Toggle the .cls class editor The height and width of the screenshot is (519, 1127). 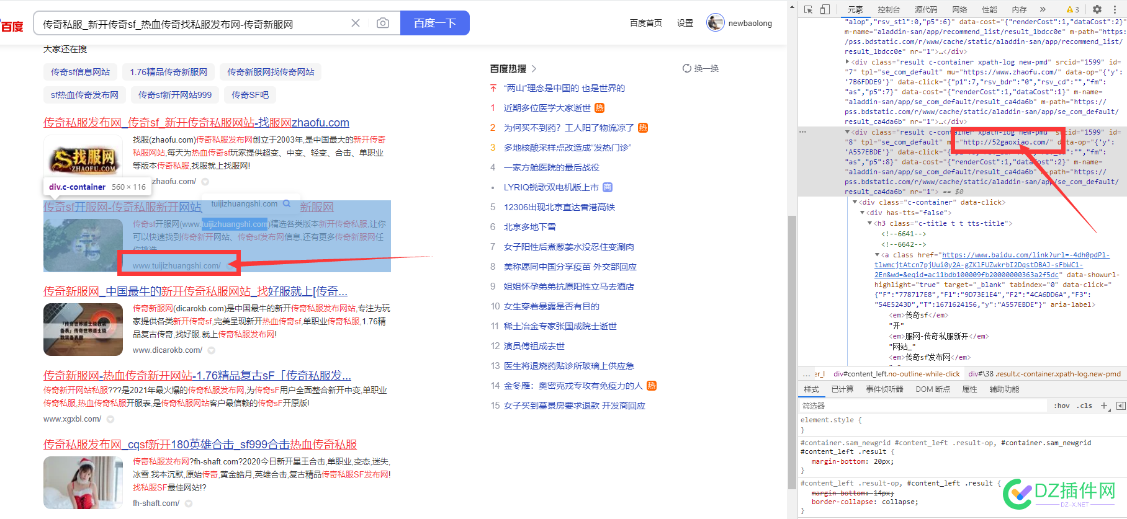(1084, 406)
